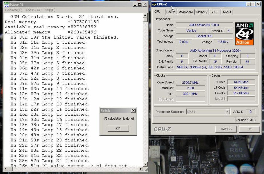Open the About menu in Super PI
The image size is (264, 174).
click(33, 10)
